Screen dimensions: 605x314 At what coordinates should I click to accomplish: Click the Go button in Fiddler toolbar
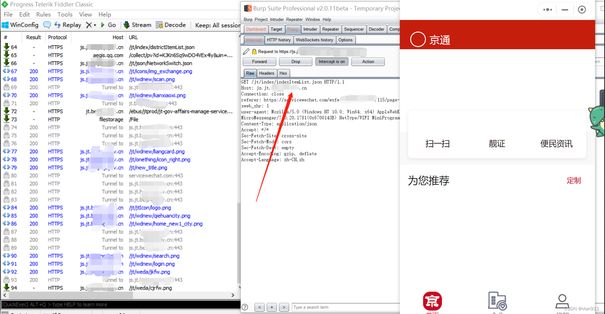[109, 25]
